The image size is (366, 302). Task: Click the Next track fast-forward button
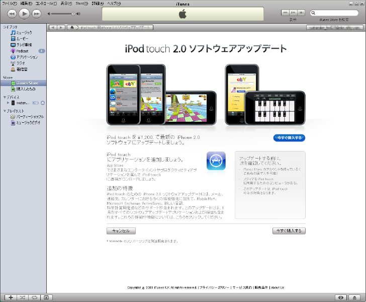click(37, 14)
